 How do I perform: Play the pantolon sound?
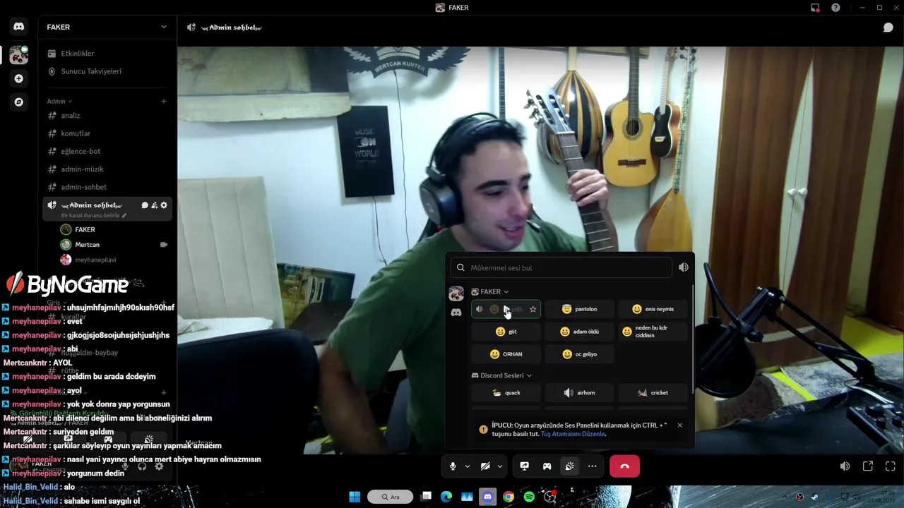click(x=579, y=309)
